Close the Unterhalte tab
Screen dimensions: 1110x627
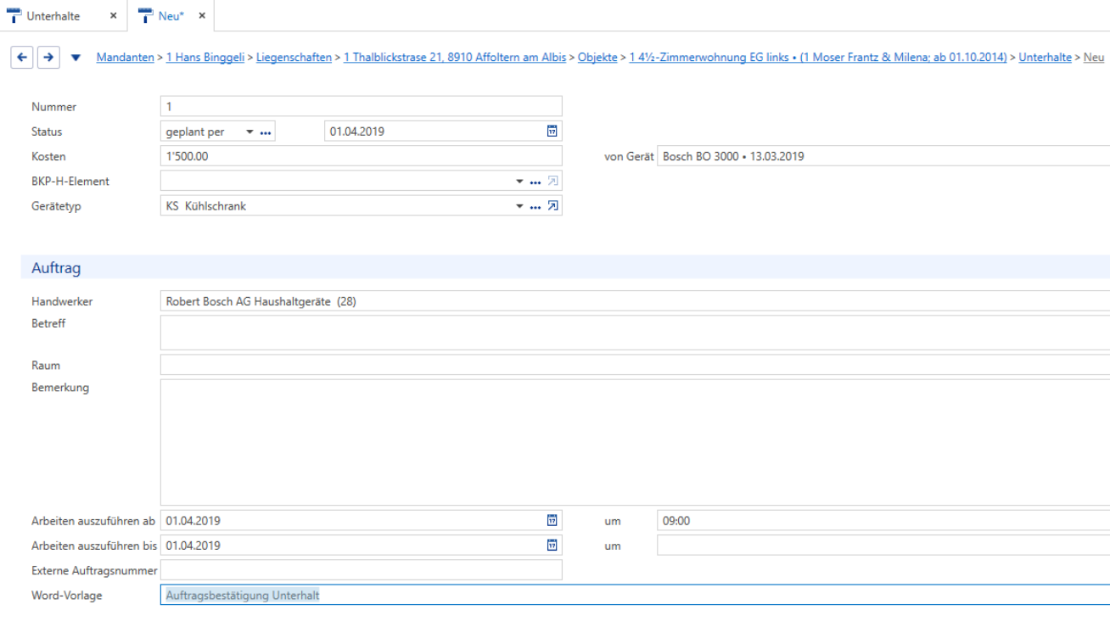point(114,16)
